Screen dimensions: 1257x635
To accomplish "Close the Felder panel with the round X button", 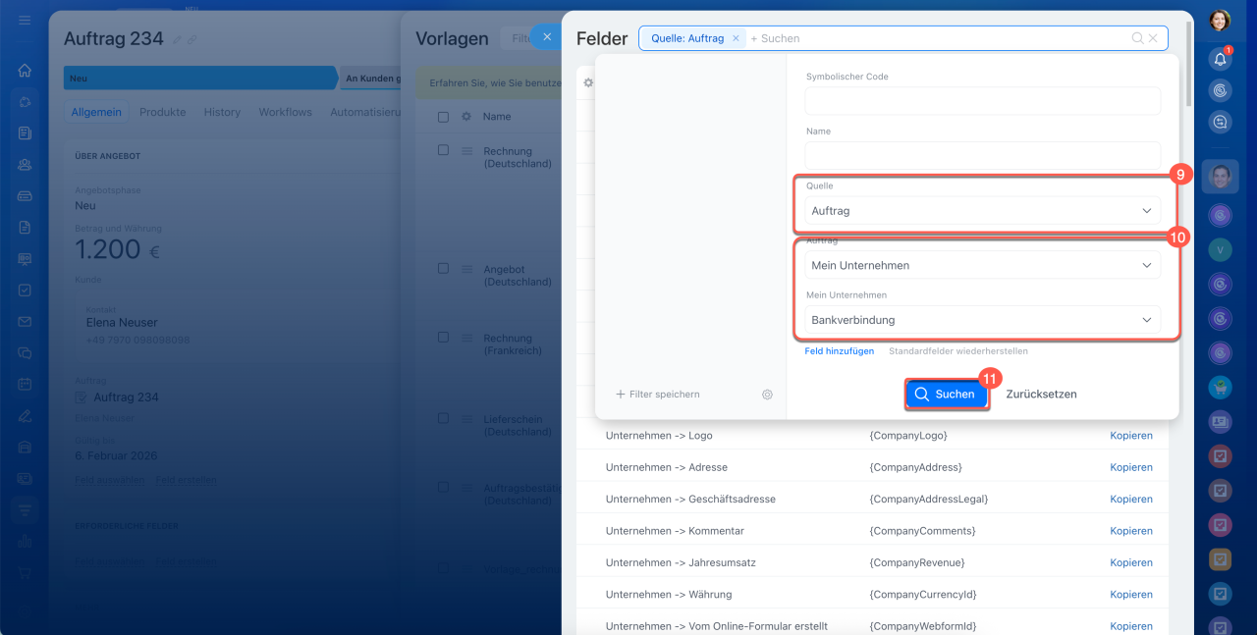I will coord(547,37).
